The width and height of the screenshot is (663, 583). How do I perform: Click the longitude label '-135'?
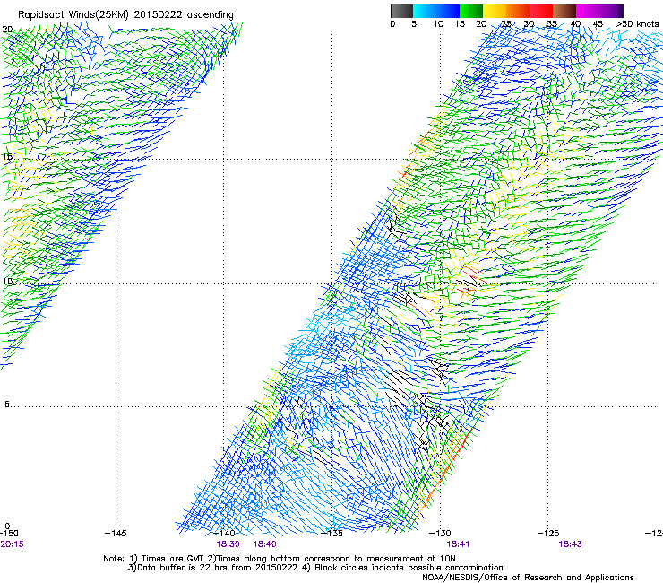[331, 534]
